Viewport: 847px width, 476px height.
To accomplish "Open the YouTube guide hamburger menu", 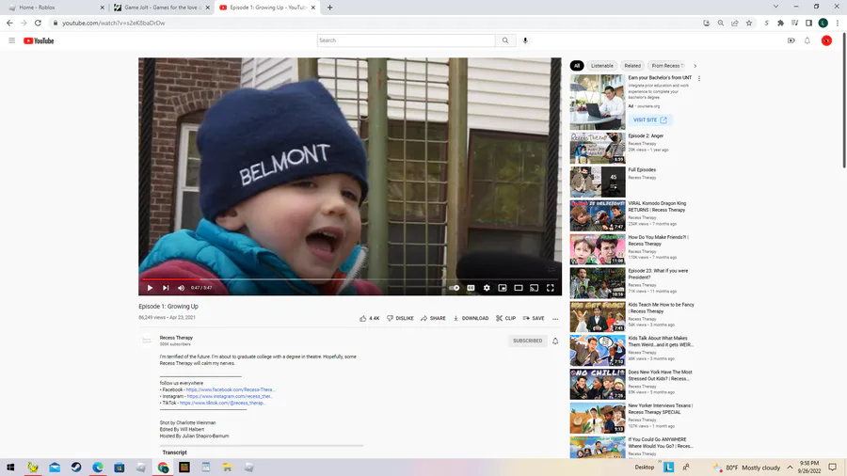I will pyautogui.click(x=12, y=40).
